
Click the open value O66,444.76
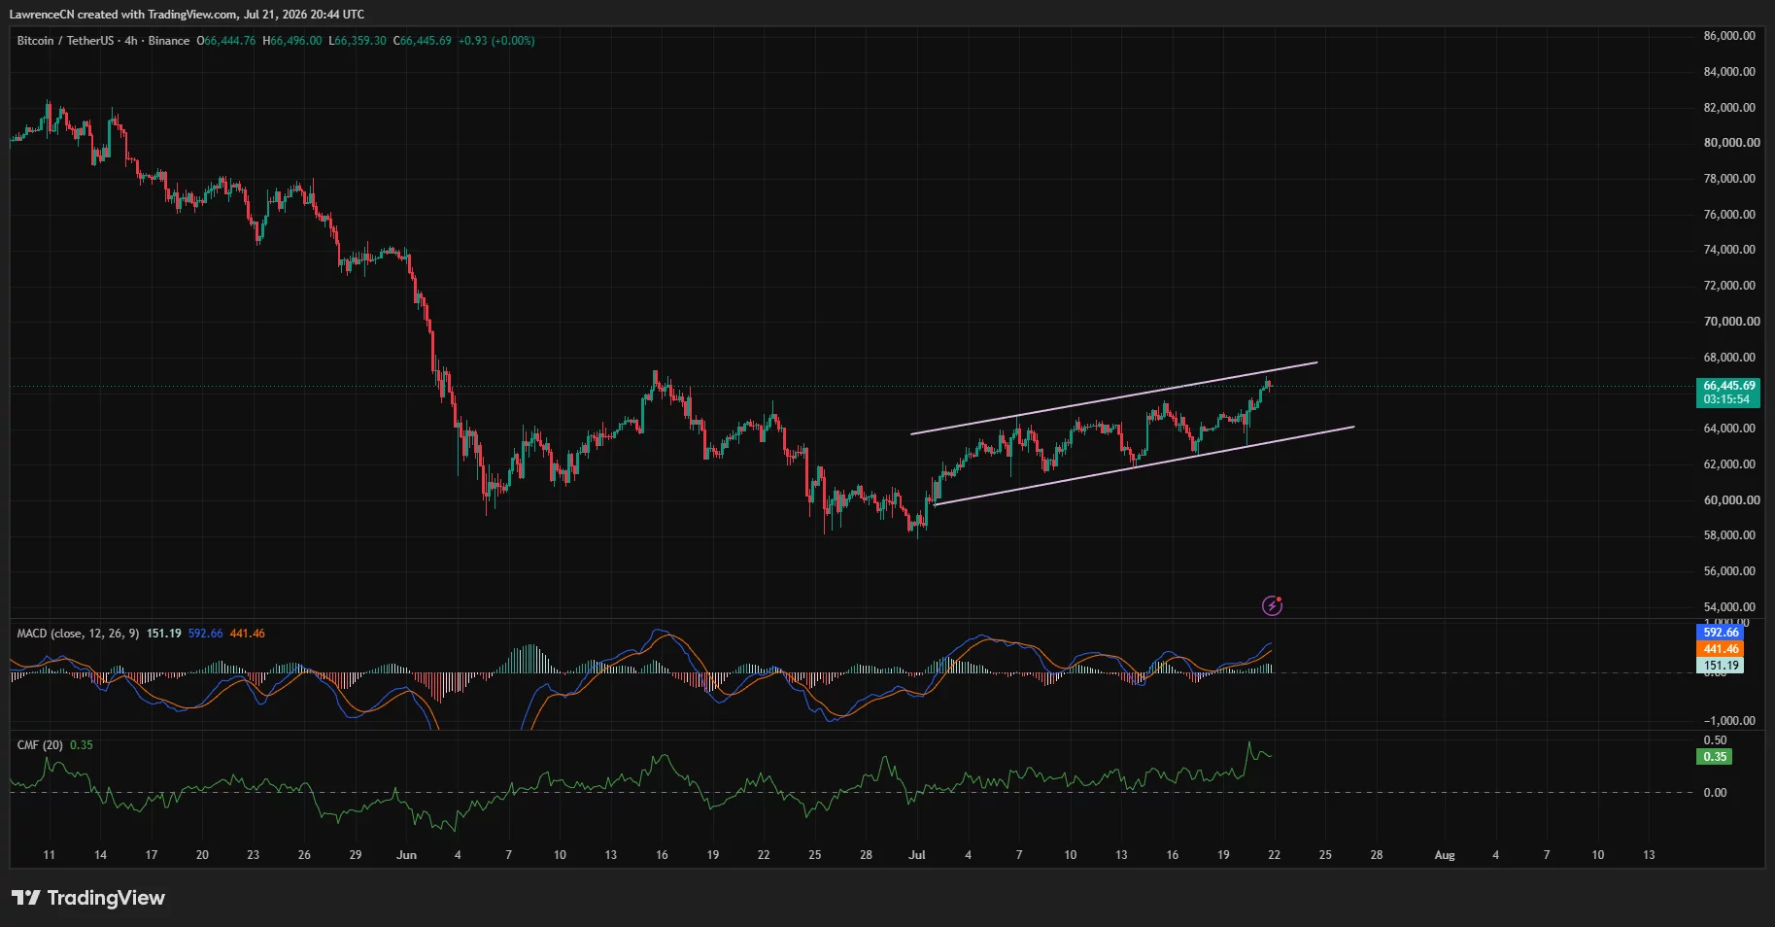click(226, 41)
